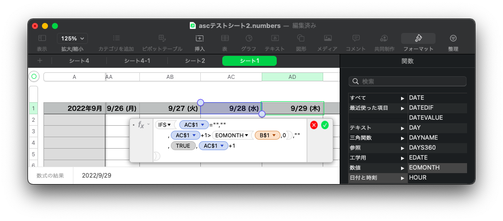Select the すべて function category
Image resolution: width=503 pixels, height=221 pixels.
tap(378, 98)
